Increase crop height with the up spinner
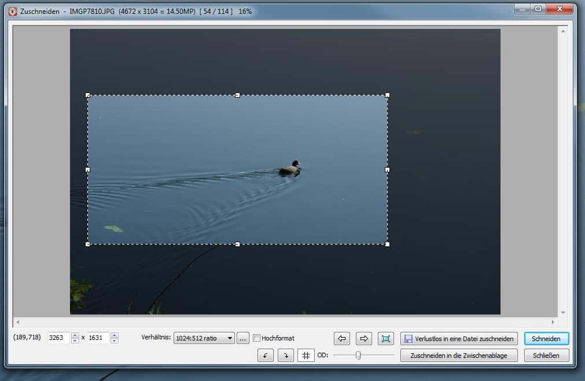This screenshot has width=585, height=381. 115,335
